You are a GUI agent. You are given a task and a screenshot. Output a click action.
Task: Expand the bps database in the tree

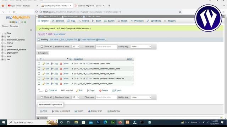pos(2,37)
